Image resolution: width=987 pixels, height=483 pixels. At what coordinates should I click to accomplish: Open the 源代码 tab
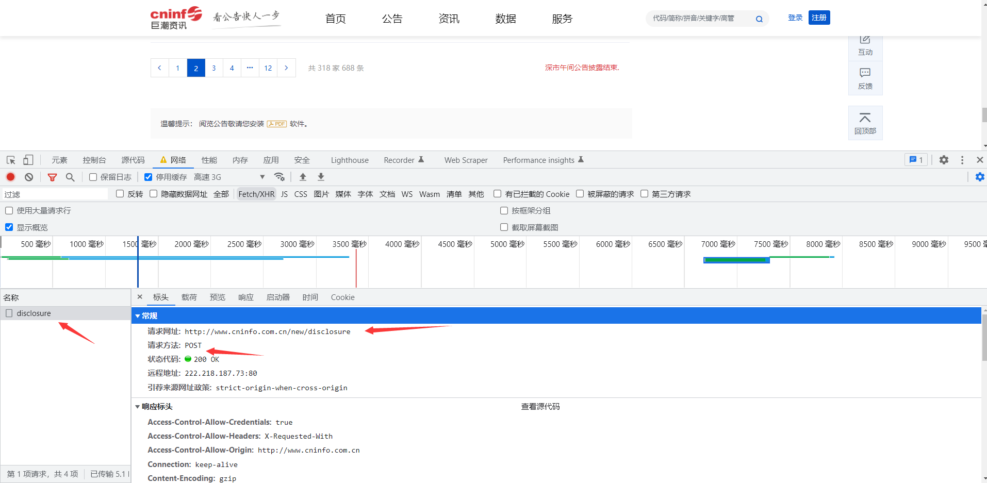[133, 160]
